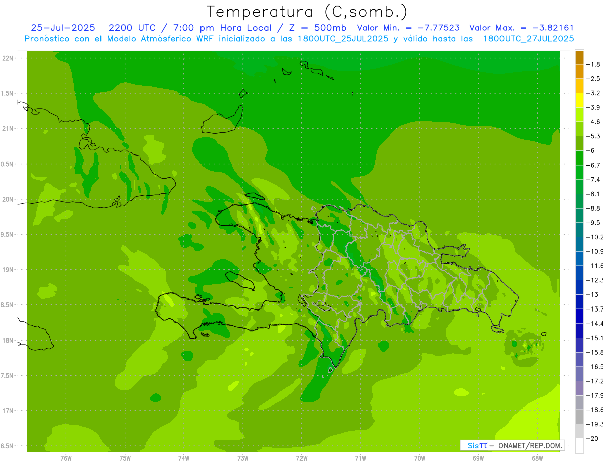
Task: Click the "-14.4" colorbar label
Action: click(x=594, y=324)
